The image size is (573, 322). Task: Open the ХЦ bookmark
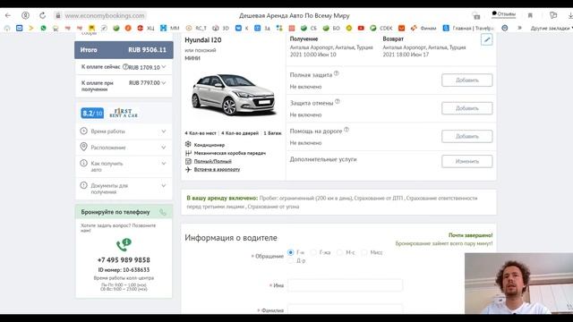click(x=146, y=28)
